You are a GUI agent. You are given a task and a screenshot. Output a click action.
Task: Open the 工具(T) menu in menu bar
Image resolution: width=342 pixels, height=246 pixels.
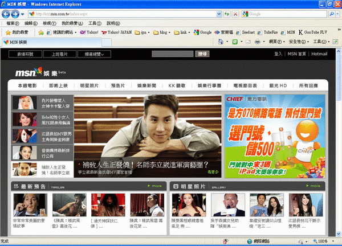pos(95,23)
